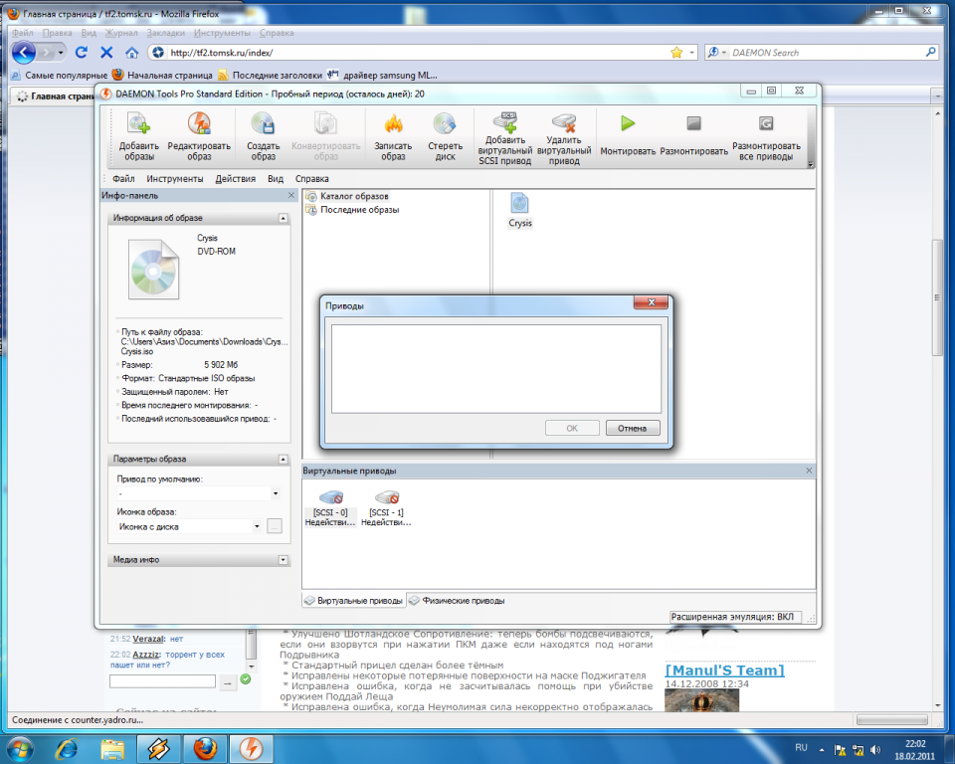Viewport: 955px width, 764px height.
Task: Open the DAEMON Tools Инструменты menu
Action: click(175, 178)
